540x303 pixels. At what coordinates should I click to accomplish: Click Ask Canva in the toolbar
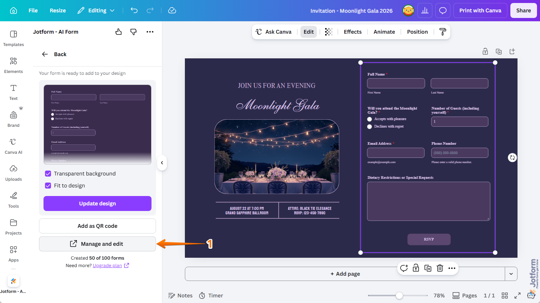(273, 32)
